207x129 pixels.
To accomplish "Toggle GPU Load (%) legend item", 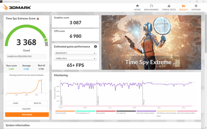I will pos(106,112).
